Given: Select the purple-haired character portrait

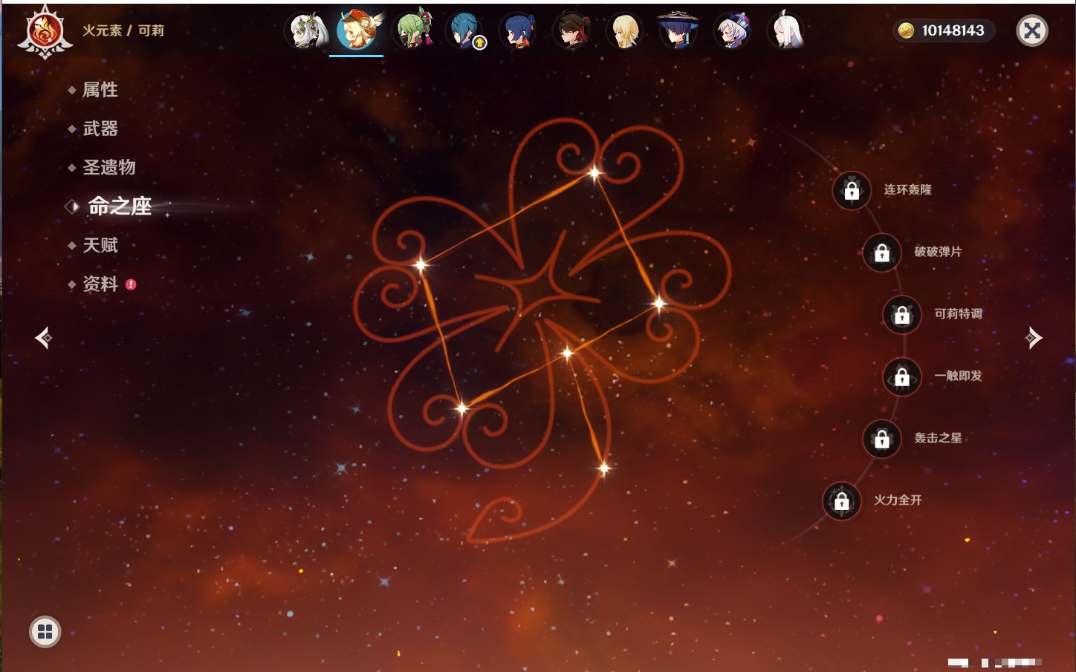Looking at the screenshot, I should click(x=732, y=30).
